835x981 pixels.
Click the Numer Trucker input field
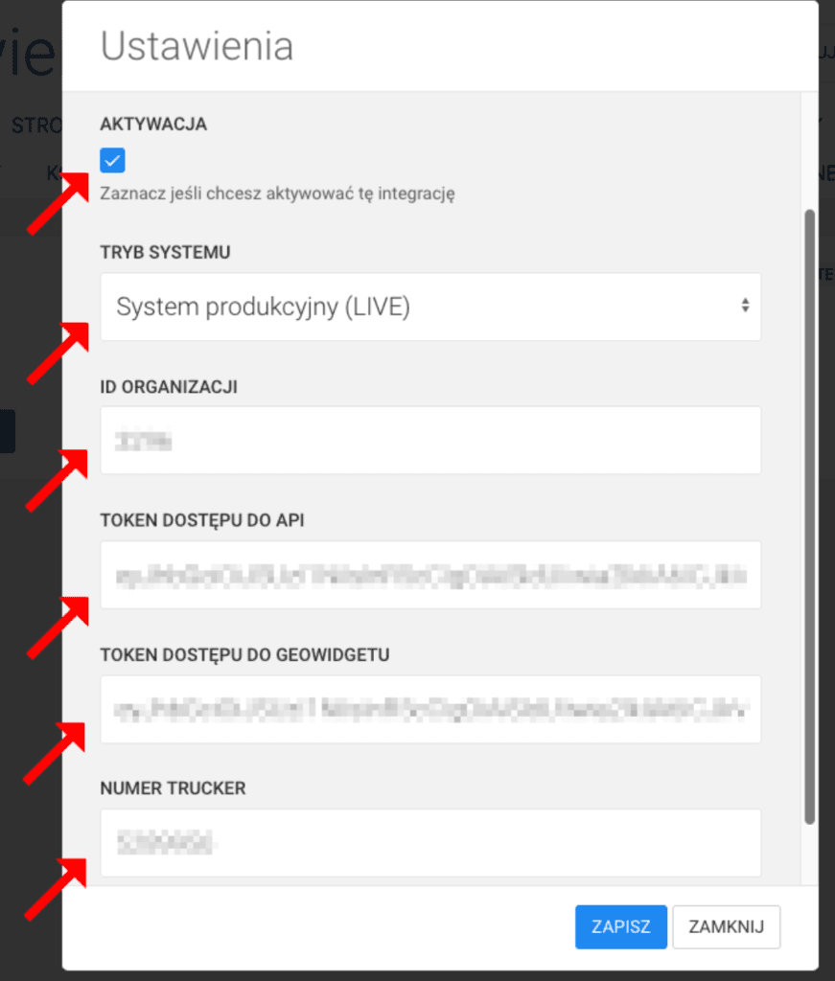click(x=430, y=843)
